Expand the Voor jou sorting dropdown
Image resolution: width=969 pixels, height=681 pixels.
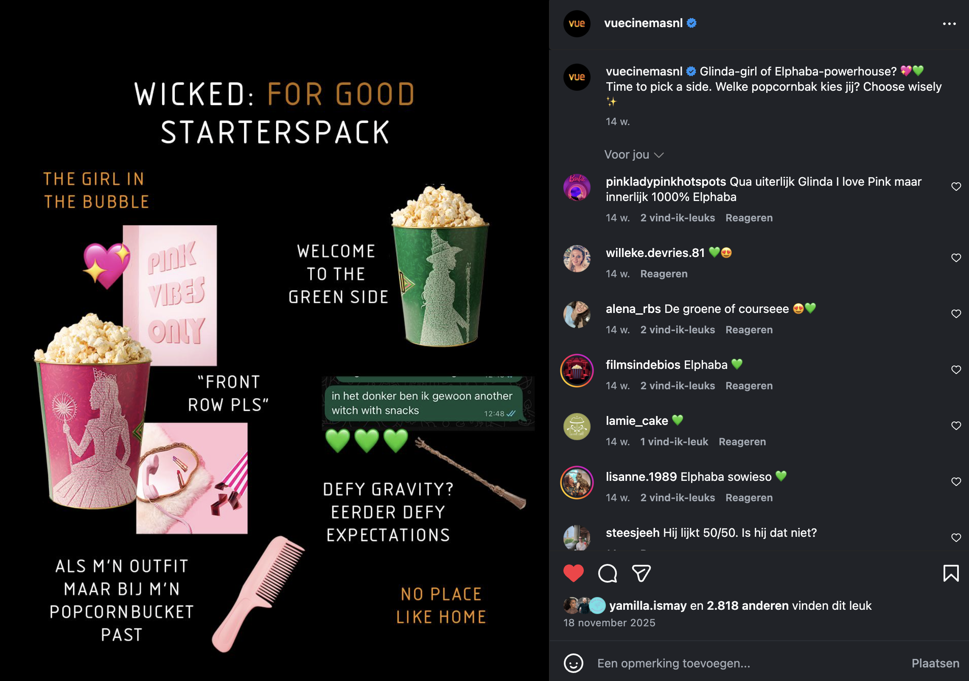pos(634,155)
